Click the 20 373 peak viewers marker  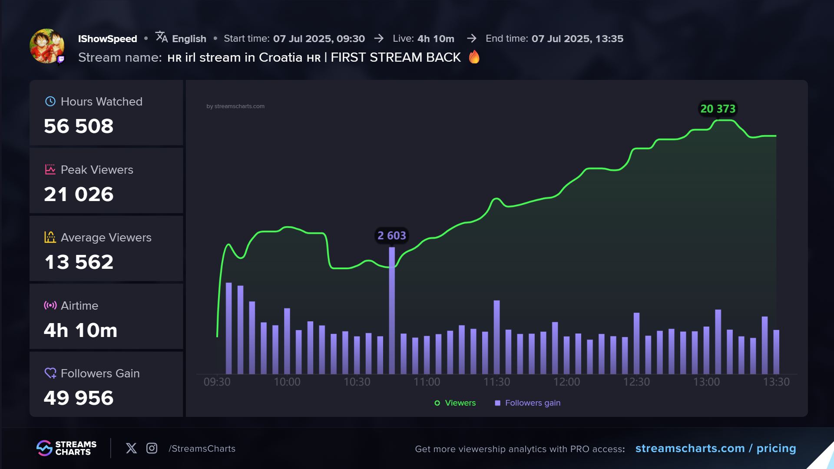(x=718, y=109)
